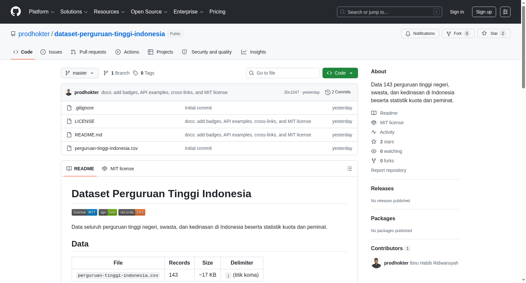526x283 pixels.
Task: Click the records 143 badge
Action: [x=132, y=212]
